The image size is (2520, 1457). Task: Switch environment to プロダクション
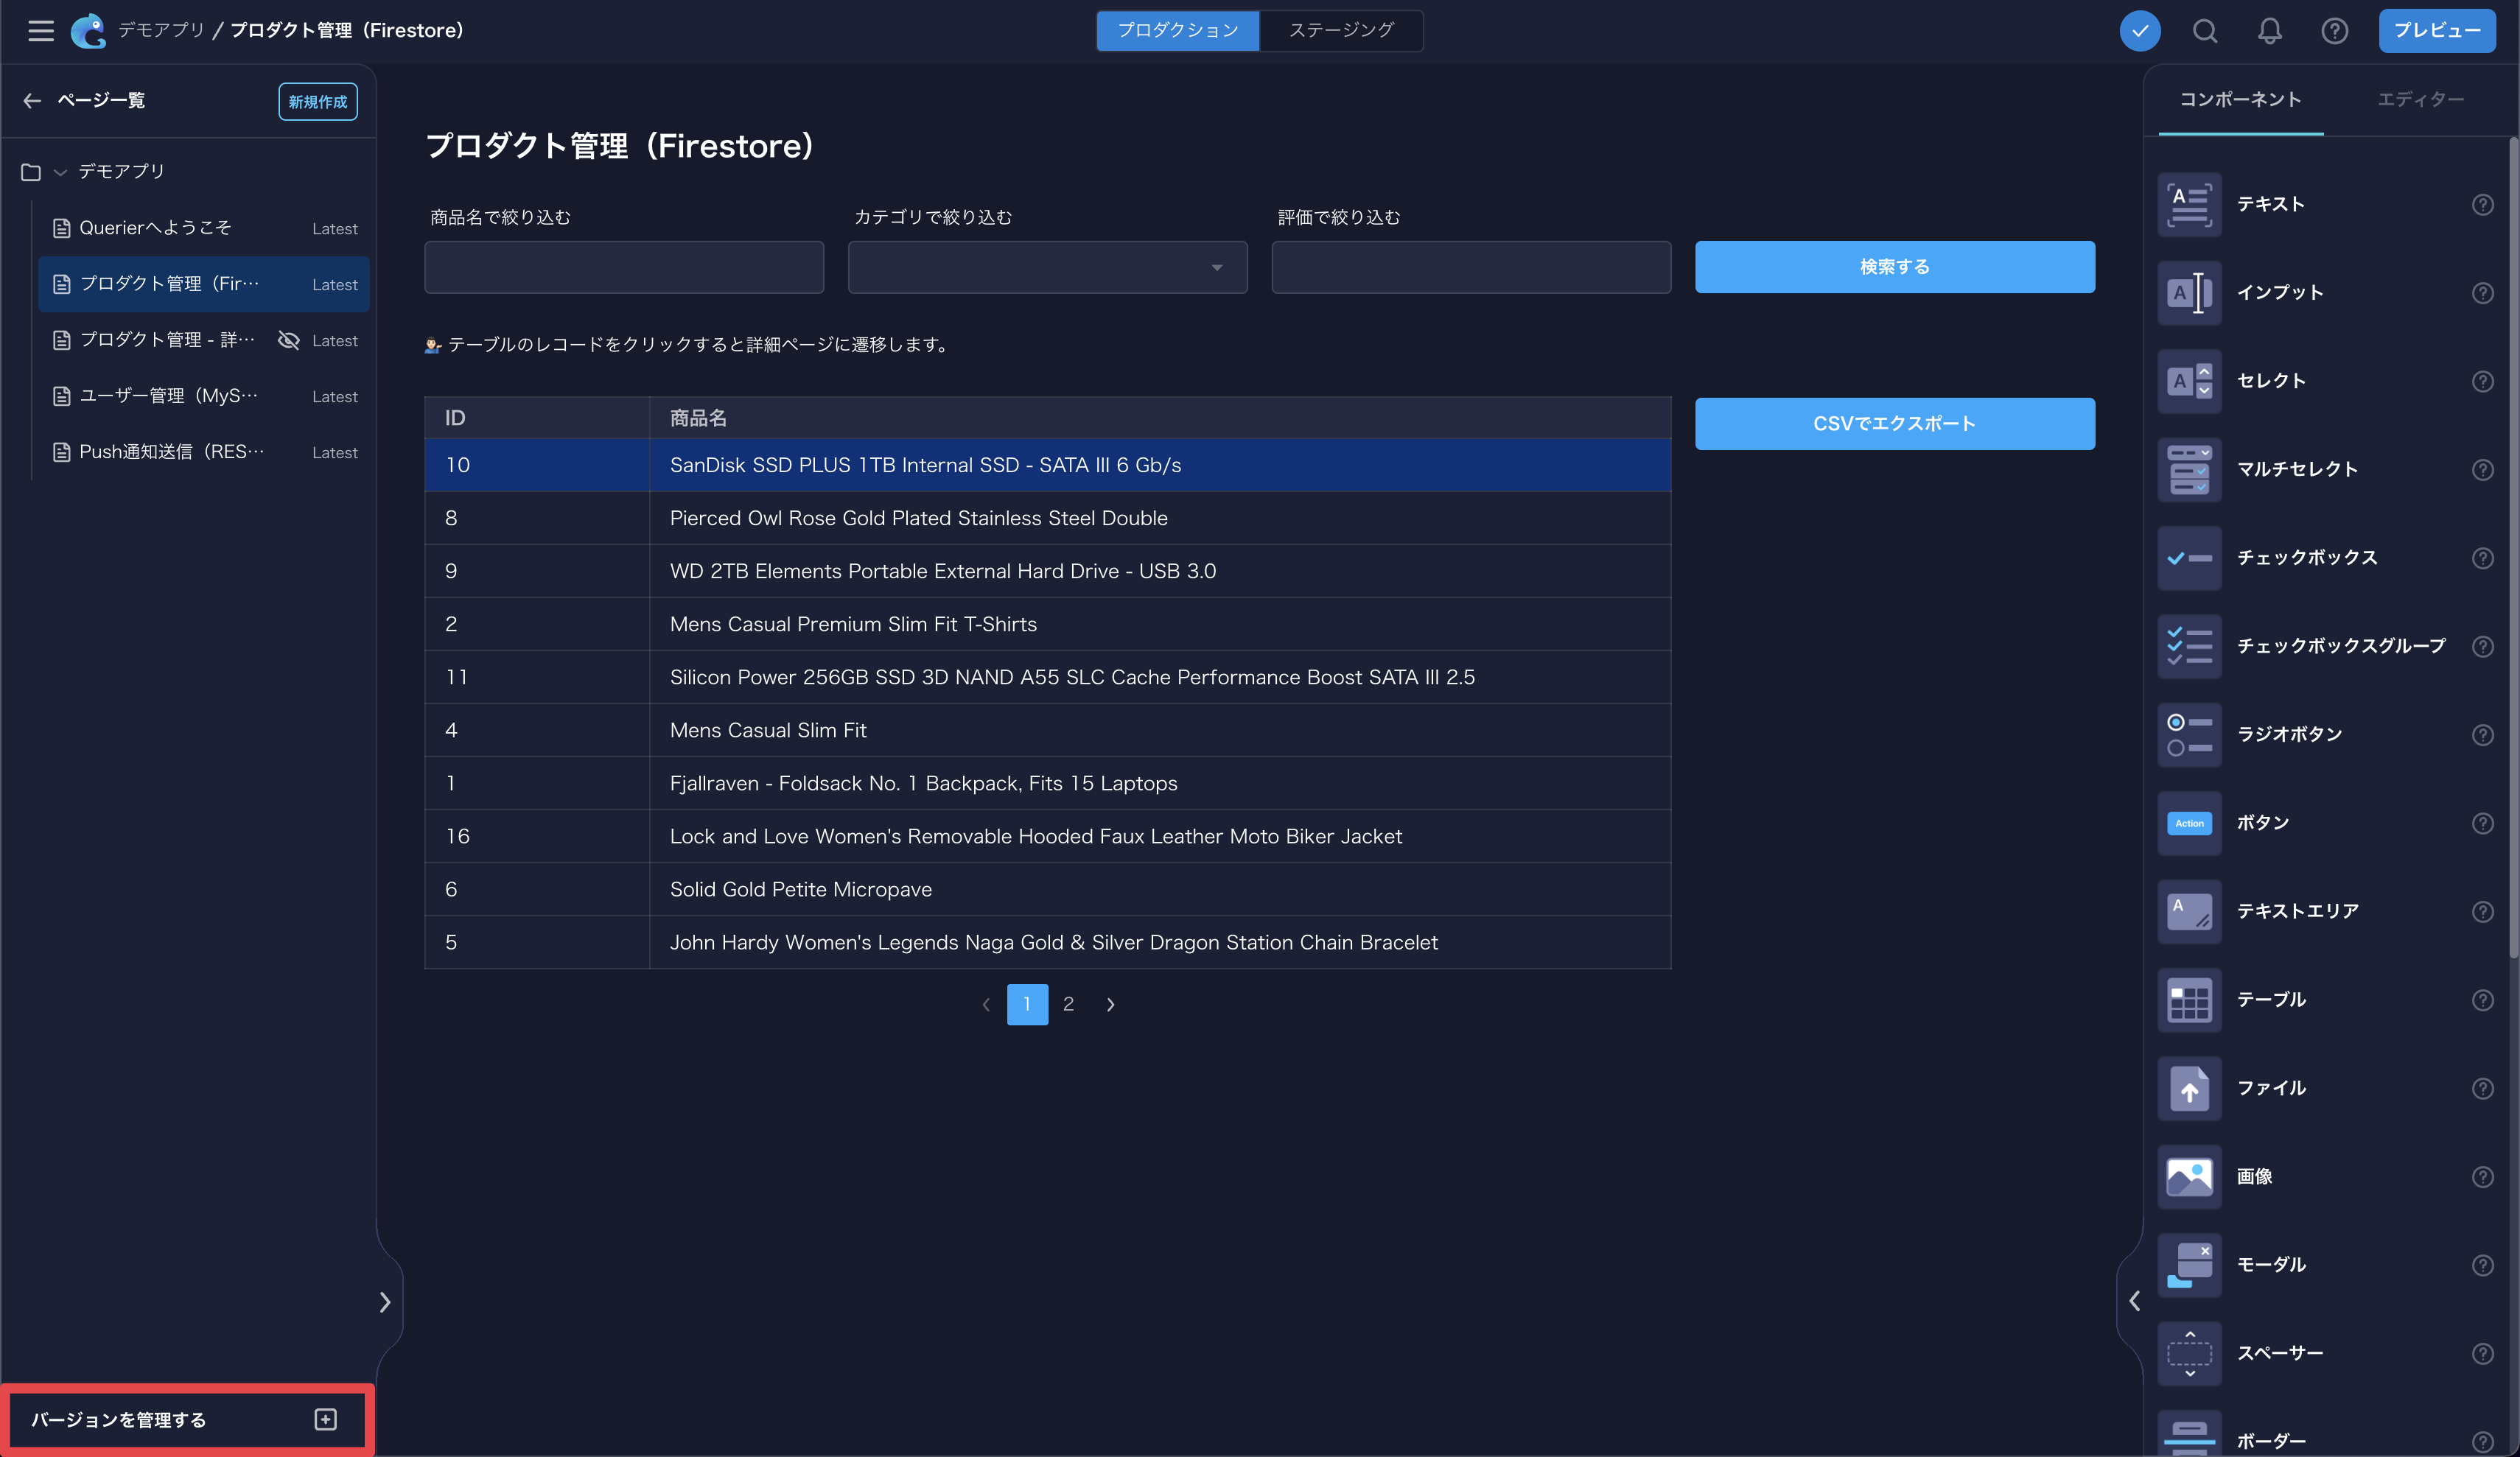(x=1177, y=30)
